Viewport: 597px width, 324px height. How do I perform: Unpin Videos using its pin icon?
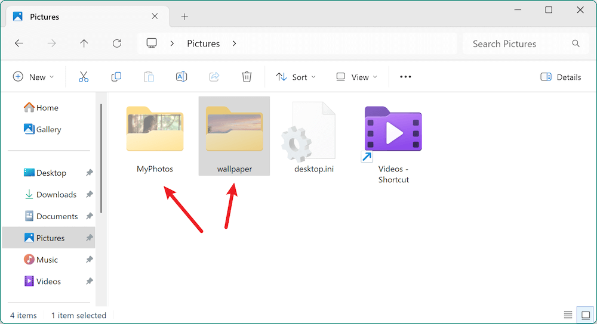coord(89,282)
